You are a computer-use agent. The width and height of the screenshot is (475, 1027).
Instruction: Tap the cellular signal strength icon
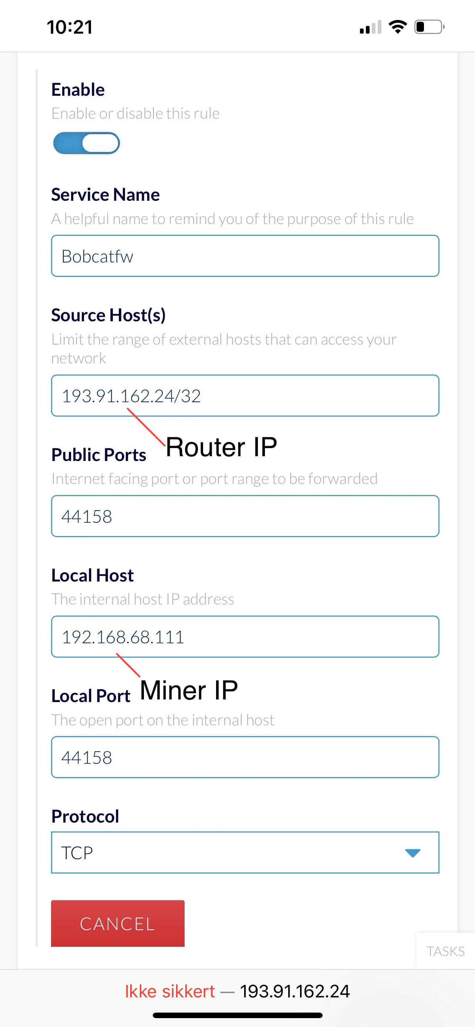[370, 27]
